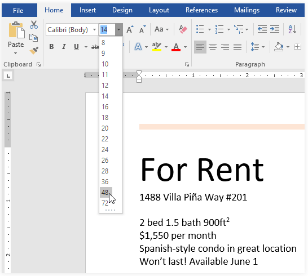The width and height of the screenshot is (308, 276).
Task: Open highlight color dropdown arrow
Action: [x=166, y=47]
